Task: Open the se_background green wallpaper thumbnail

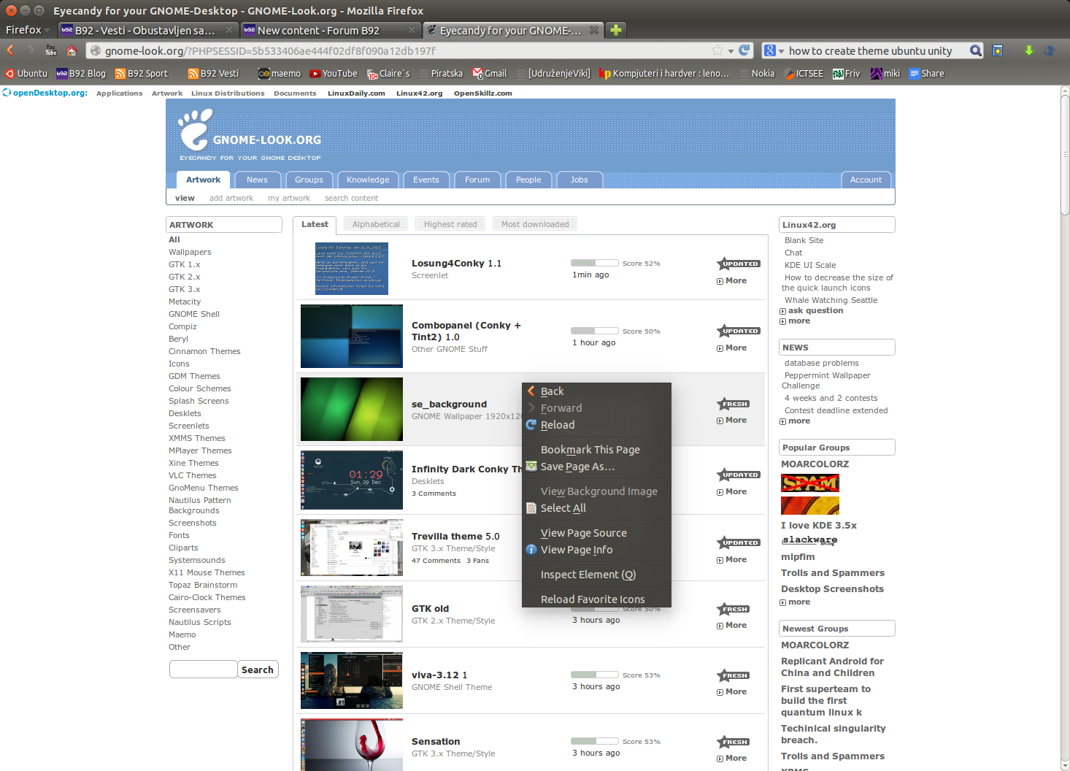Action: tap(352, 409)
